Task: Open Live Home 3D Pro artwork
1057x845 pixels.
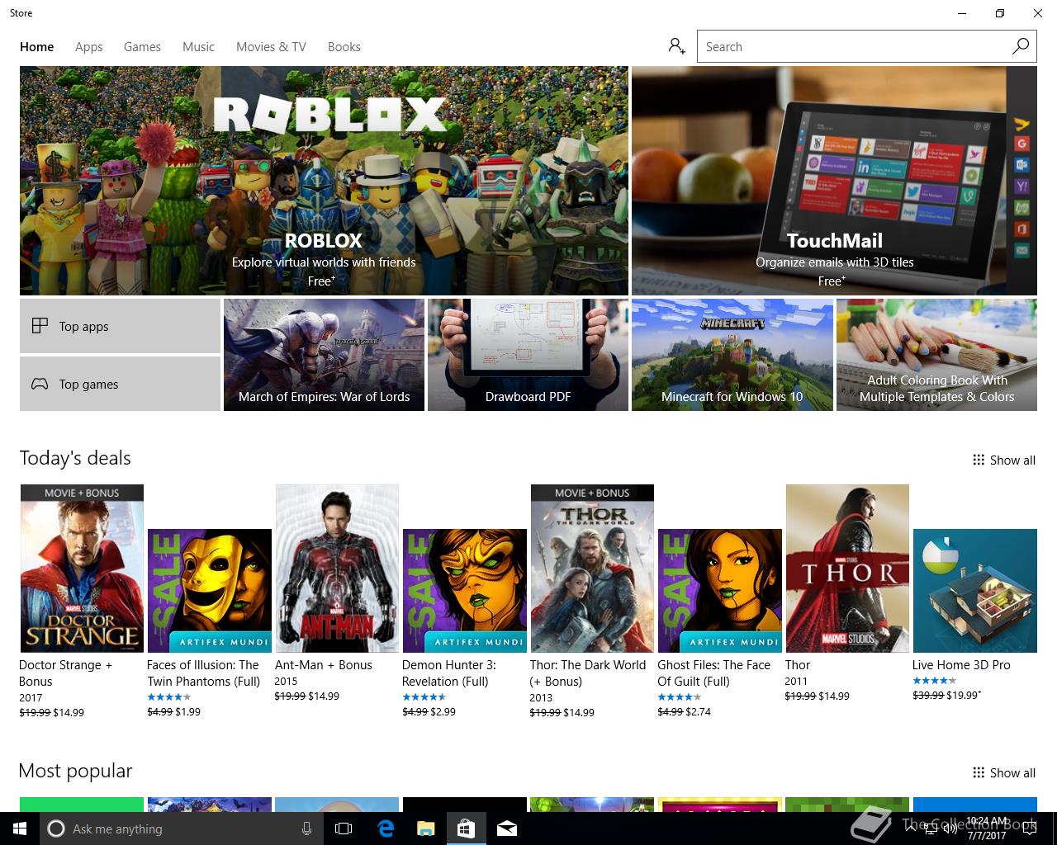Action: pos(974,591)
